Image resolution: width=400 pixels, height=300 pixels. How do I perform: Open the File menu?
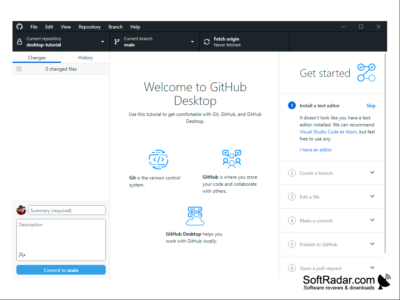pos(34,27)
